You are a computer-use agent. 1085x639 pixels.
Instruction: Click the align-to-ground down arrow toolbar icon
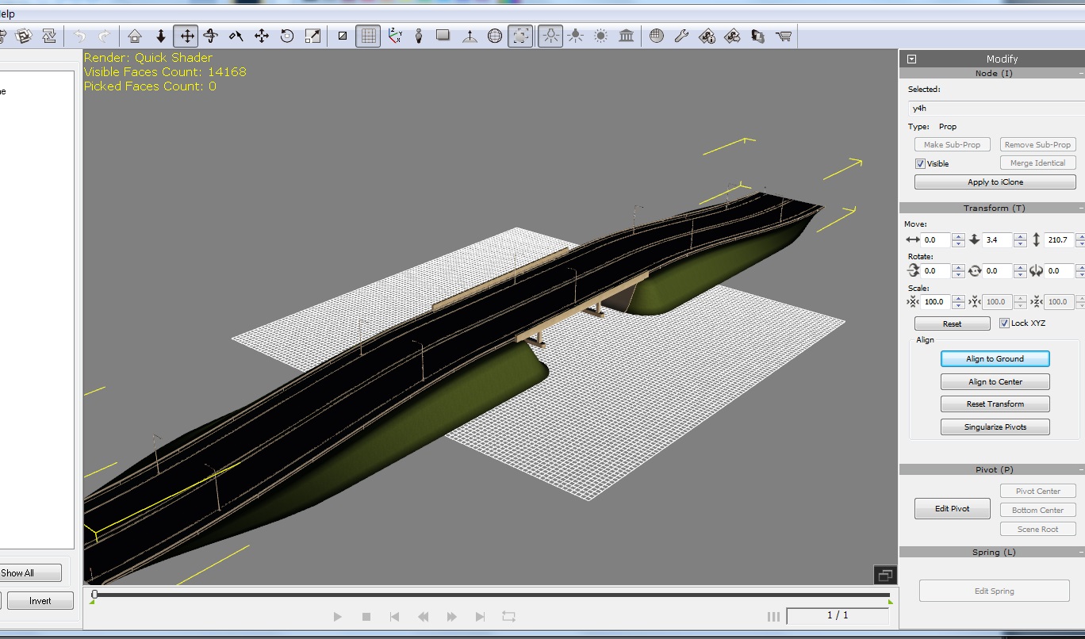[x=160, y=36]
